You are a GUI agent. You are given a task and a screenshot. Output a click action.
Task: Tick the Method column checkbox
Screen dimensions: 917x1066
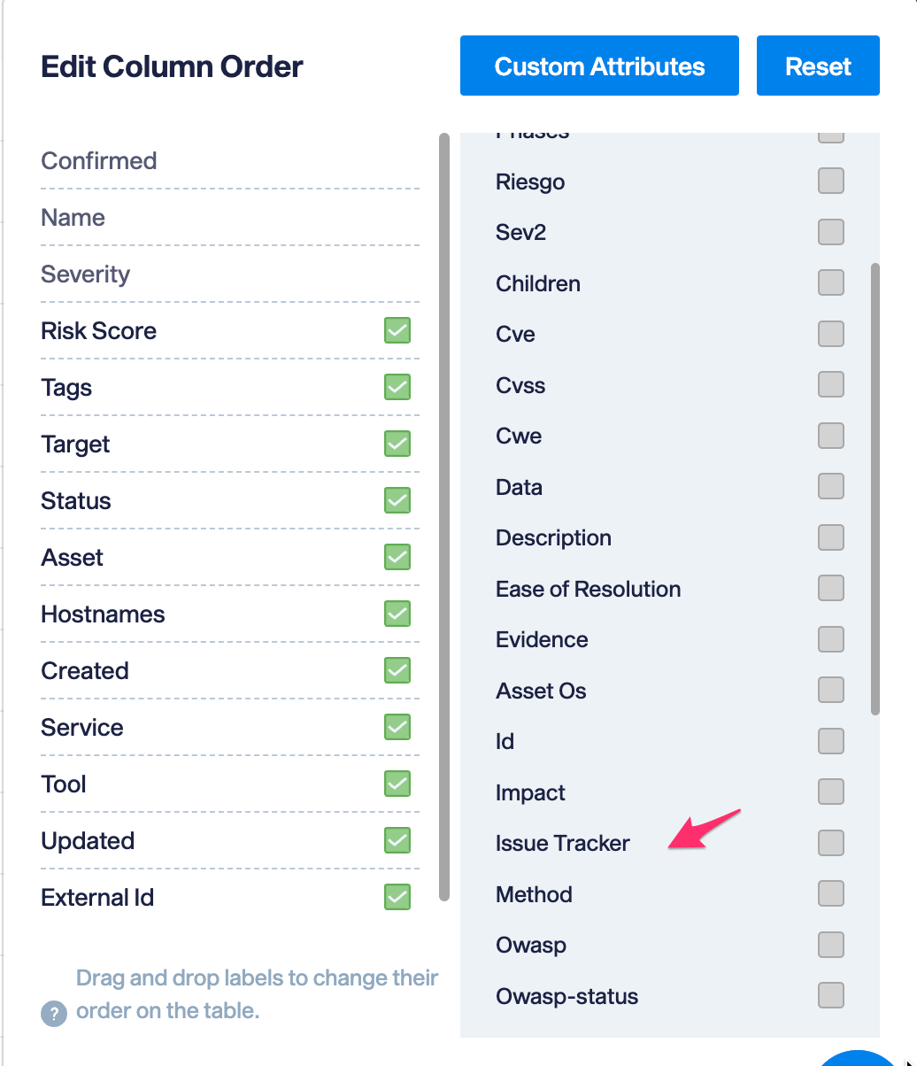pos(831,893)
